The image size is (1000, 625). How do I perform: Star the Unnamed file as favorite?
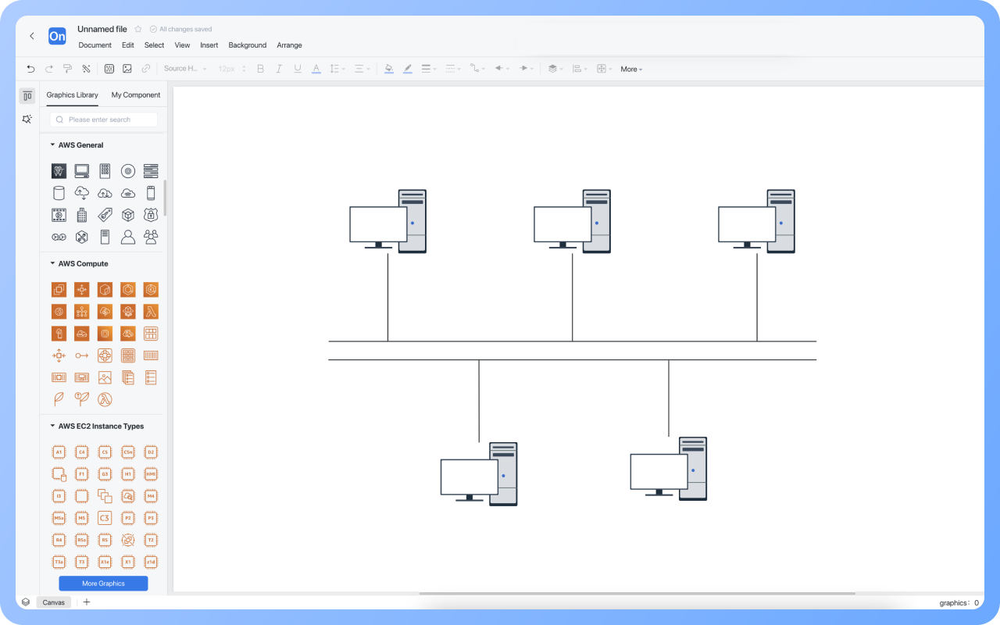tap(138, 30)
